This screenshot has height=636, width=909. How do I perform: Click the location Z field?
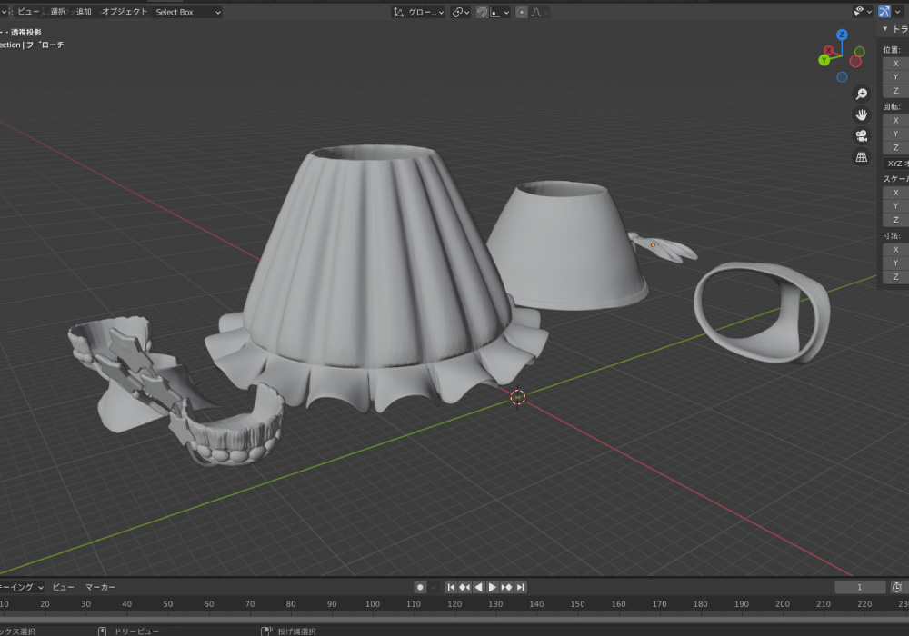(x=895, y=91)
